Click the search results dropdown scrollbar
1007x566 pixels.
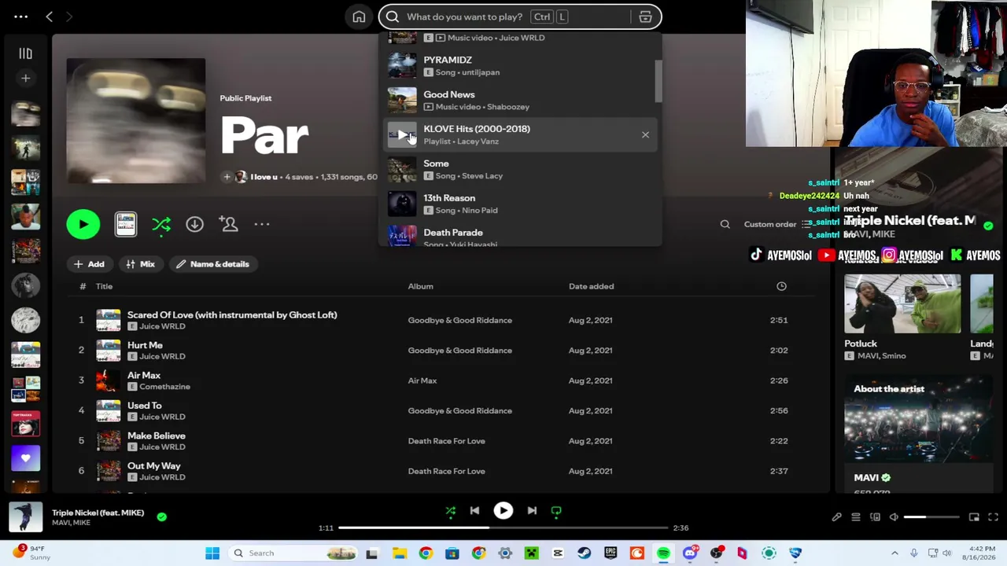pos(658,80)
